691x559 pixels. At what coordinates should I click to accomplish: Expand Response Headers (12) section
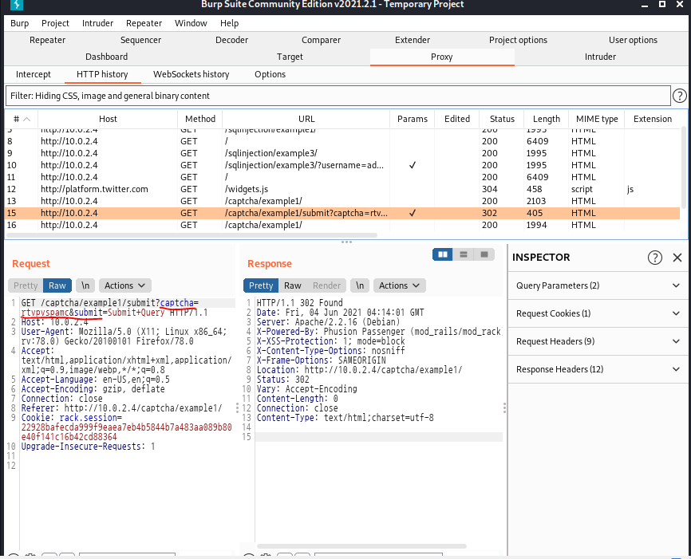tap(598, 369)
